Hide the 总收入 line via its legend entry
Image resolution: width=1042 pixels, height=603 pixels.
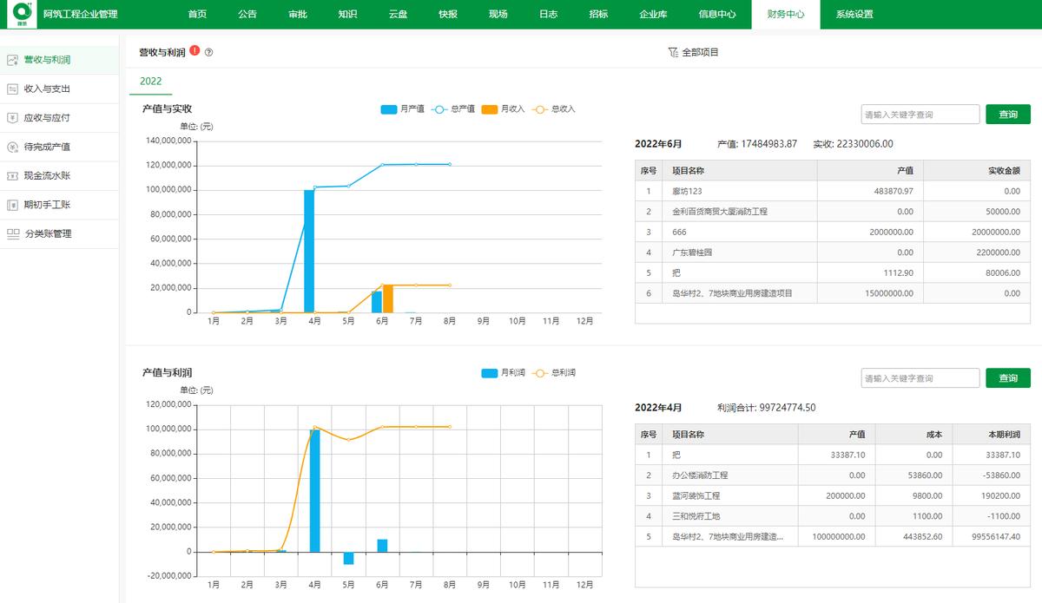[x=564, y=109]
